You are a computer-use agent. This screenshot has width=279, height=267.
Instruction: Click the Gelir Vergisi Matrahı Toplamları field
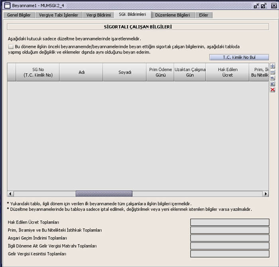pyautogui.click(x=230, y=246)
